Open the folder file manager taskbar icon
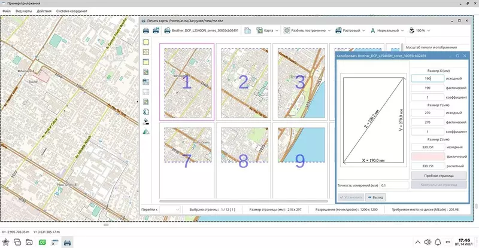The image size is (479, 248). [x=29, y=242]
